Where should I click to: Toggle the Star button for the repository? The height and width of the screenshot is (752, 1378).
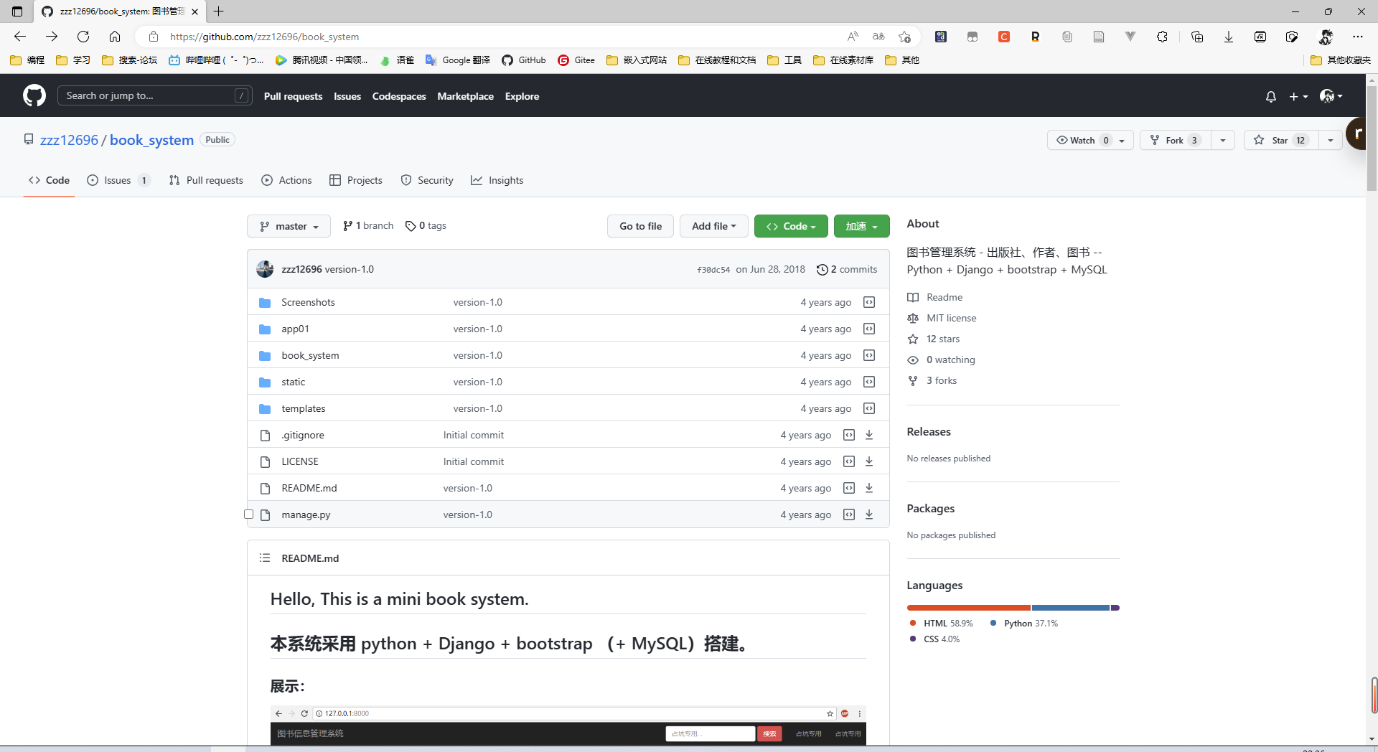click(1281, 140)
